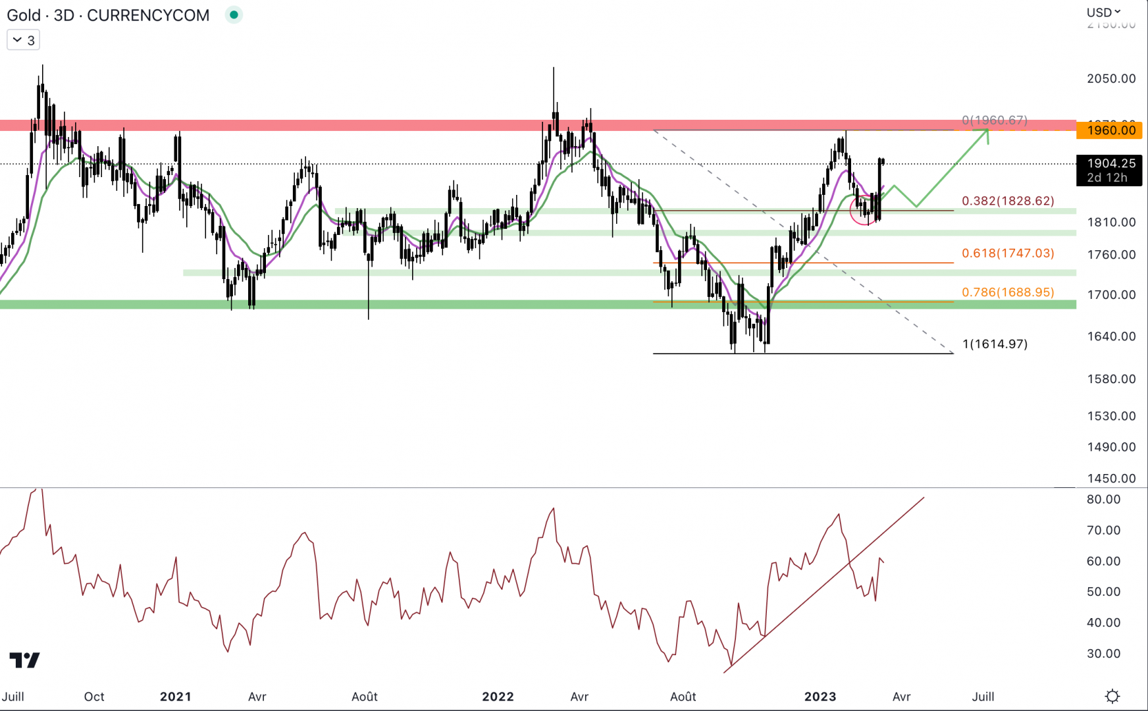1148x711 pixels.
Task: Click the 2050.00 price axis label
Action: tap(1111, 78)
